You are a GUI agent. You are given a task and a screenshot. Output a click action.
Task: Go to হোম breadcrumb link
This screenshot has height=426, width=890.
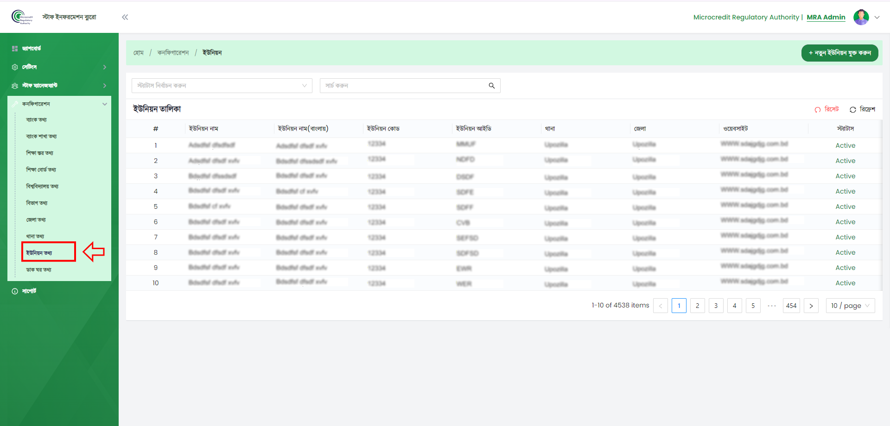(139, 53)
